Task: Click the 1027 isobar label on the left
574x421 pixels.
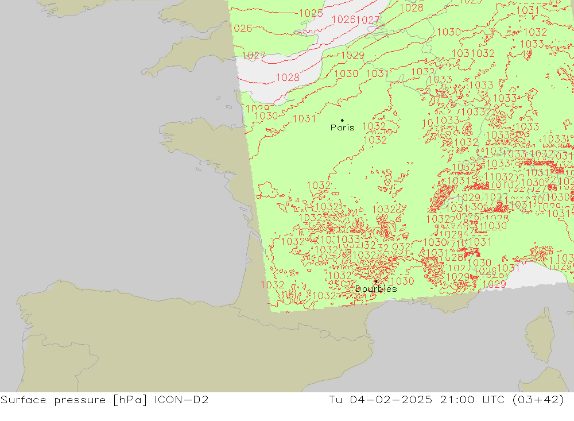Action: click(x=254, y=56)
